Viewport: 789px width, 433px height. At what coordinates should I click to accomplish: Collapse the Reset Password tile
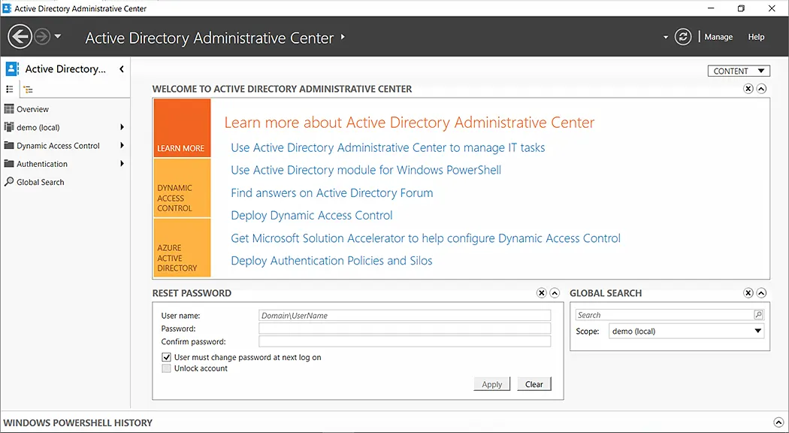tap(555, 293)
